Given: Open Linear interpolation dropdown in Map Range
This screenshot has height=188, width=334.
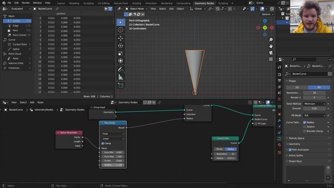Looking at the screenshot, I should 113,139.
